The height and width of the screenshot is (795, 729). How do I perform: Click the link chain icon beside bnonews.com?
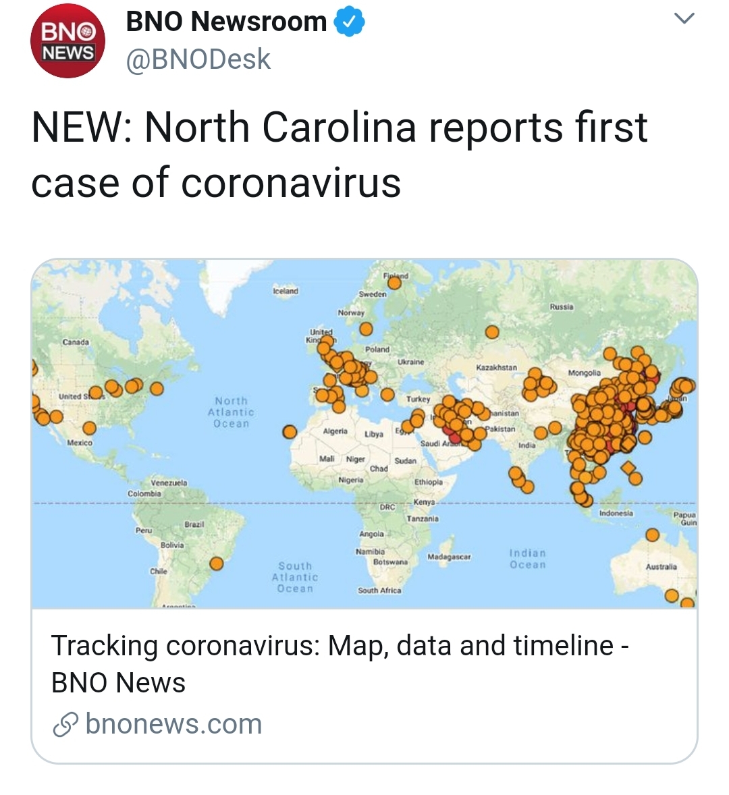click(66, 725)
